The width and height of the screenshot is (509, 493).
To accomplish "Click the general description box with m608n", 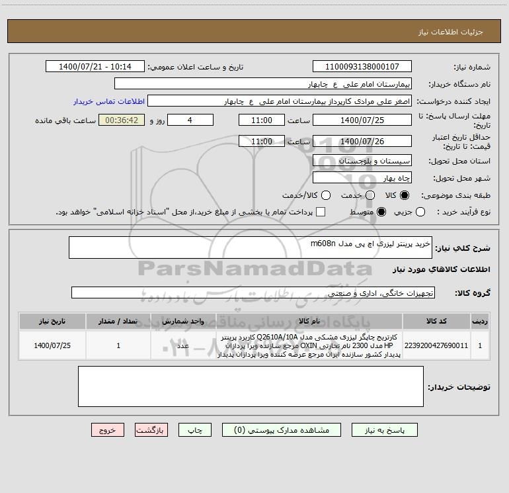I will tap(251, 247).
